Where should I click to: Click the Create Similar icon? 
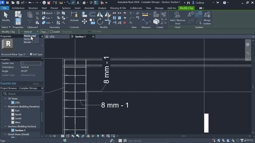(x=156, y=21)
